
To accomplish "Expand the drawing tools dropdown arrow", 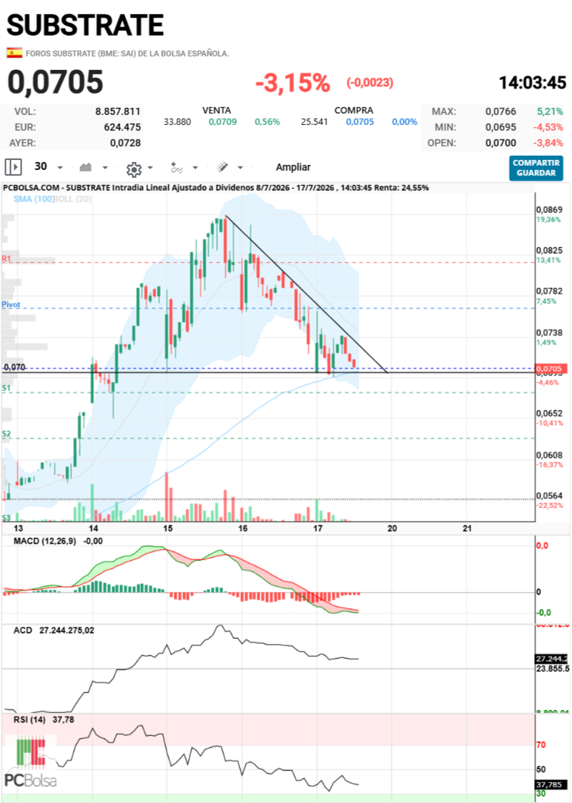I will click(x=240, y=167).
